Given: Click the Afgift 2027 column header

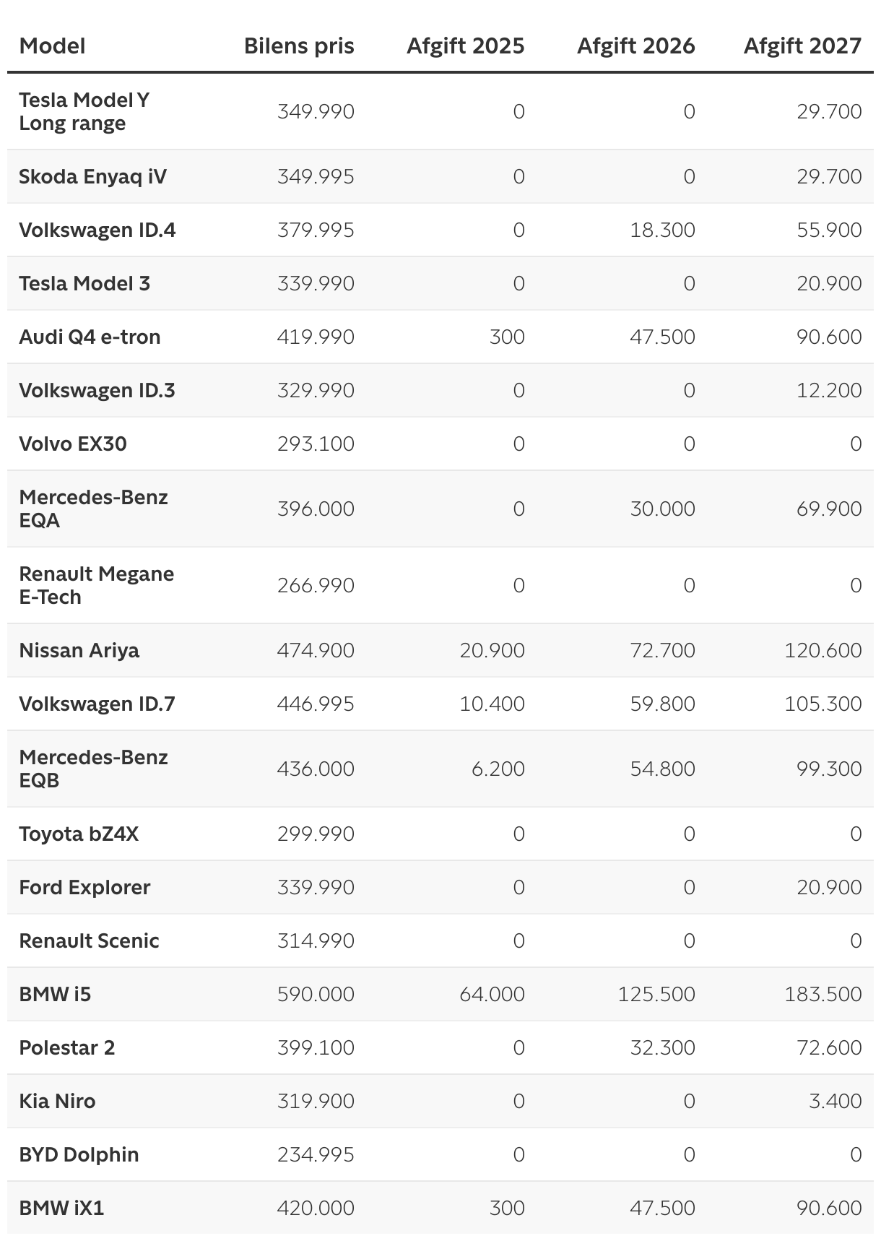Looking at the screenshot, I should pos(802,46).
